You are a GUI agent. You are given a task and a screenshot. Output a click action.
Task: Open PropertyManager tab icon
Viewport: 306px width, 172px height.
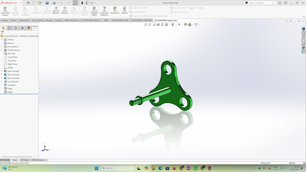point(9,28)
